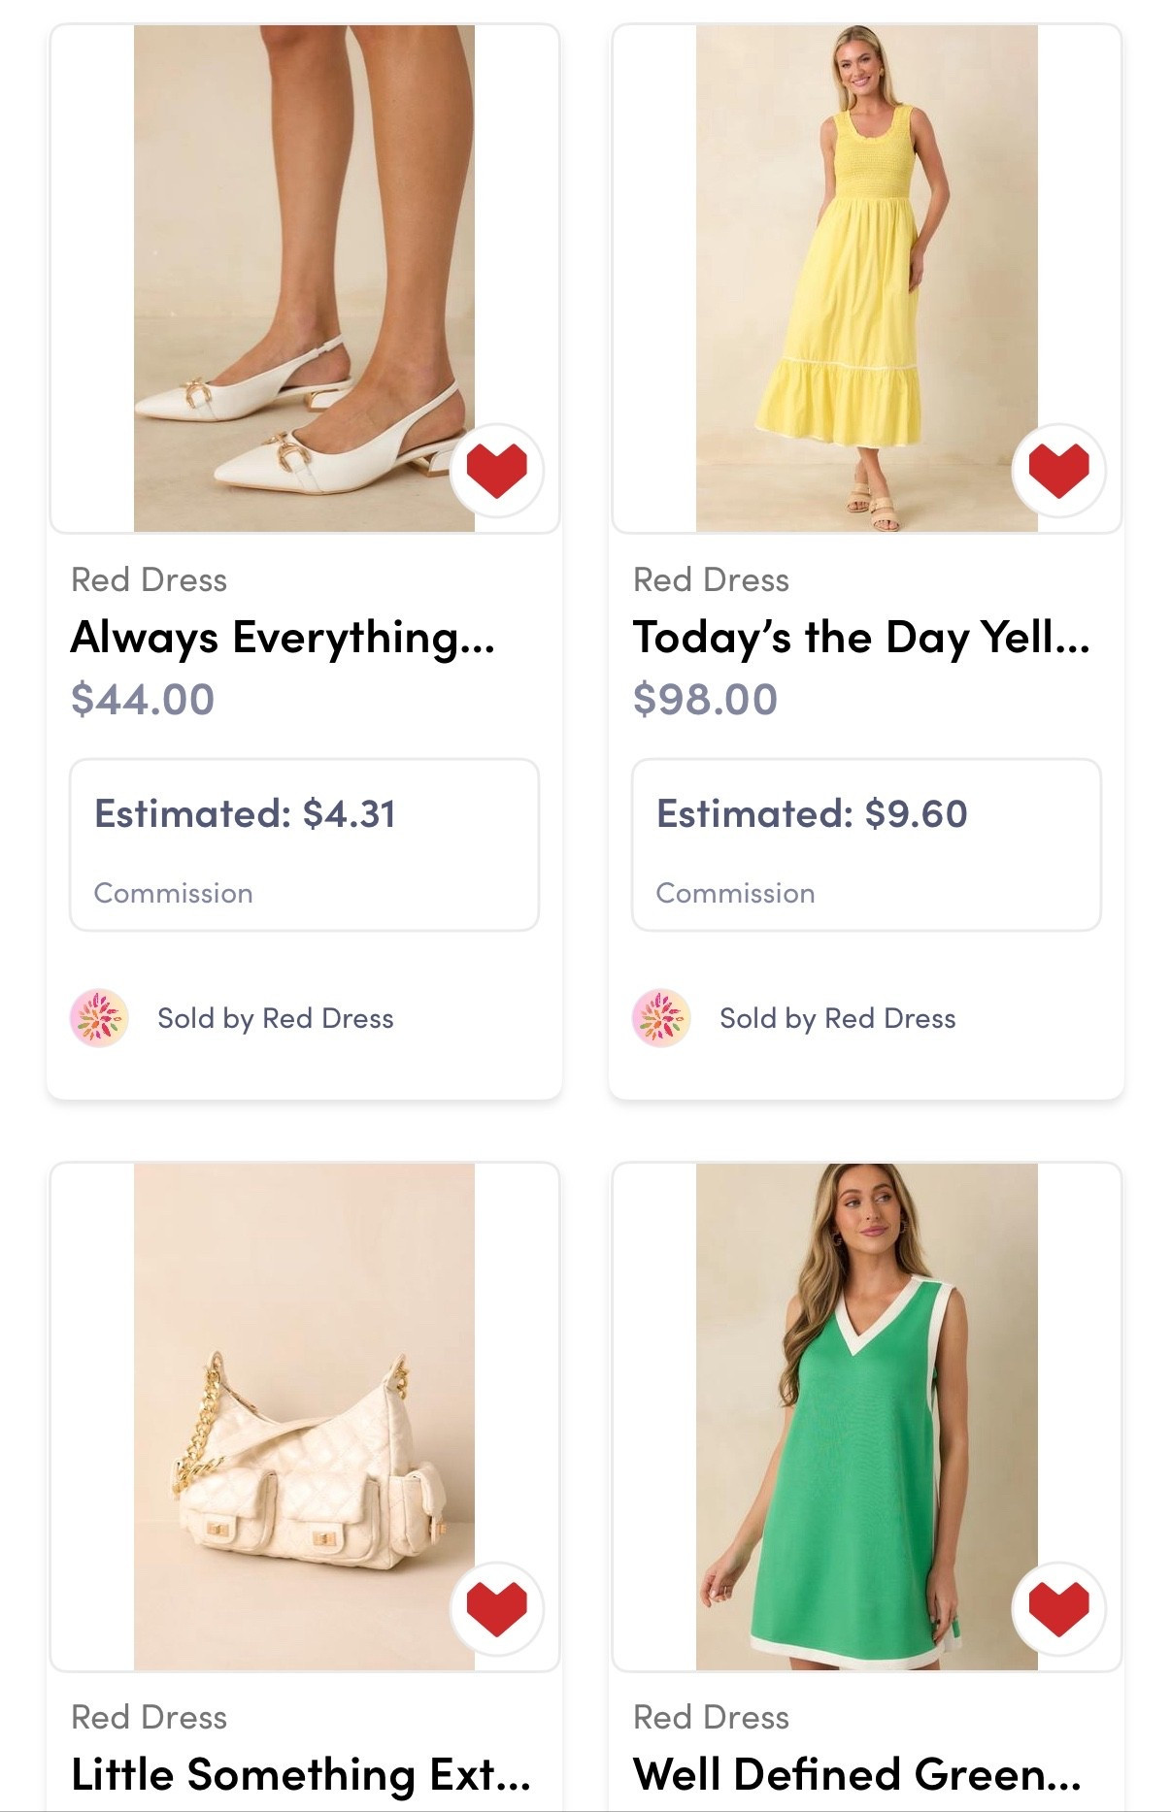
Task: Tap "Sold by Red Dress" under yellow dress
Action: tap(838, 1018)
